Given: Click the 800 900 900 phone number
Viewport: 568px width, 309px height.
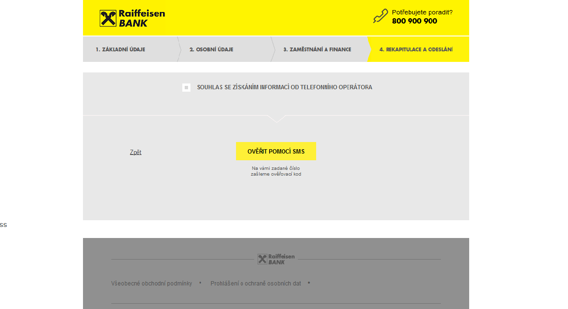Looking at the screenshot, I should point(414,21).
